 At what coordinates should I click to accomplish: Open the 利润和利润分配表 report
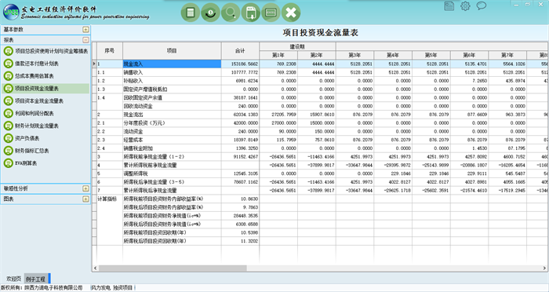click(x=35, y=113)
